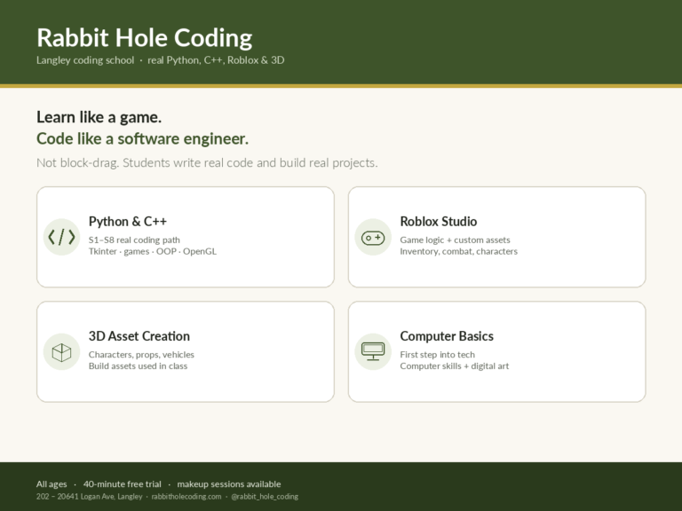Open the @rabbit_hole_coding social handle
Screen dimensions: 682x511
coord(265,496)
